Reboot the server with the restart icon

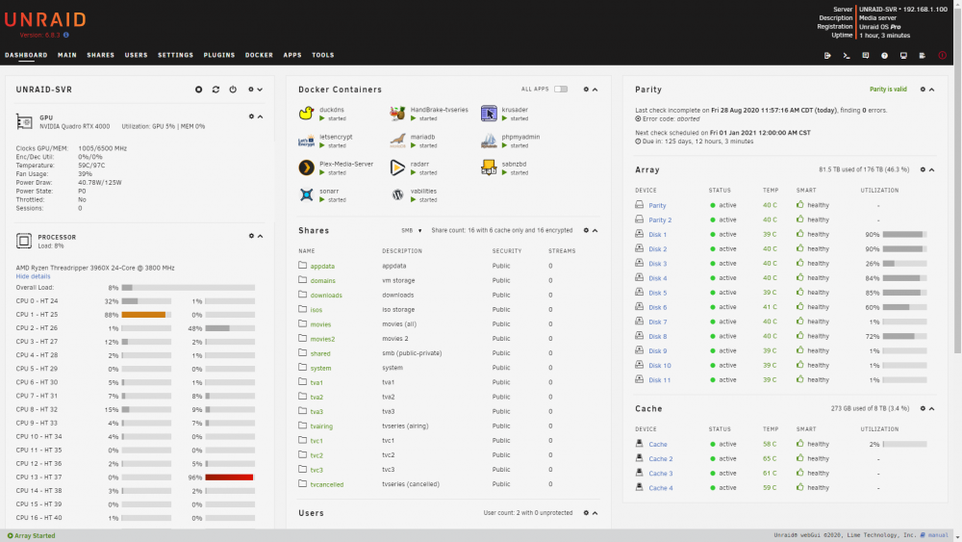(215, 90)
